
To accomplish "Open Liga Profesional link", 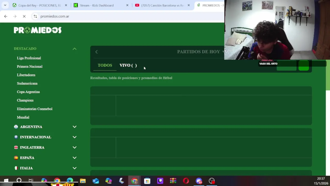I will 29,58.
